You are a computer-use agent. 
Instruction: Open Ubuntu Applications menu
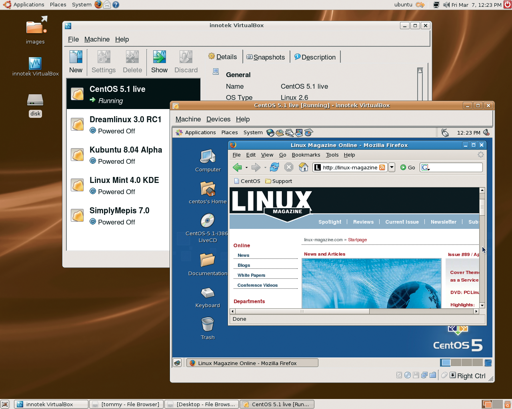click(29, 5)
